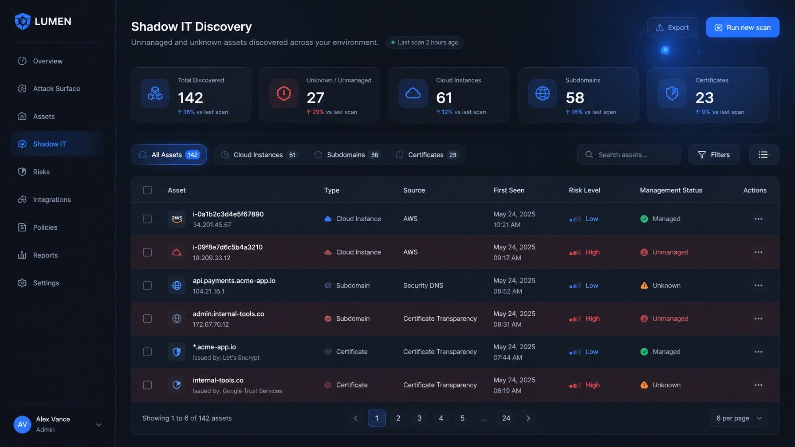Click the globe icon for admin.internal-tools.co
The height and width of the screenshot is (447, 795).
[x=177, y=319]
